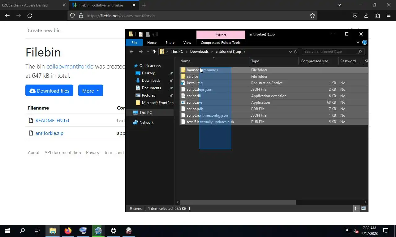Select Network in navigation pane
Screen dimensions: 396x237
pyautogui.click(x=146, y=123)
